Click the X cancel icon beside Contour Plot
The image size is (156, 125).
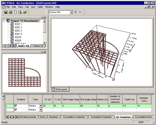click(x=80, y=12)
